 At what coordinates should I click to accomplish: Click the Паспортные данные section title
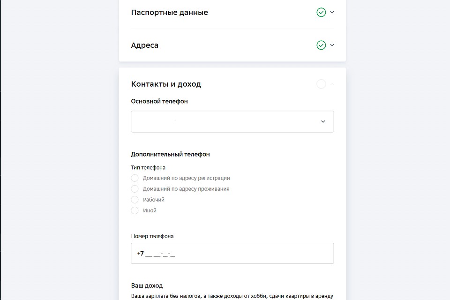pos(169,13)
